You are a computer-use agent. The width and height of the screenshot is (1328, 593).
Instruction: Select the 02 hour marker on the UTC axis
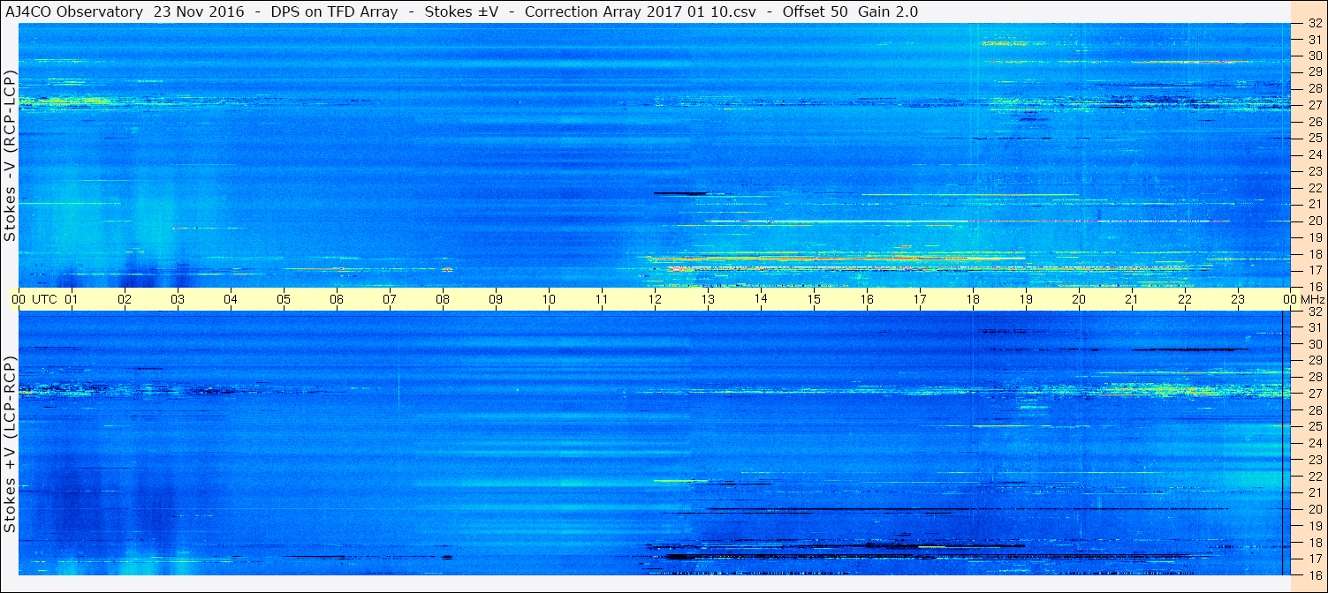pos(125,299)
